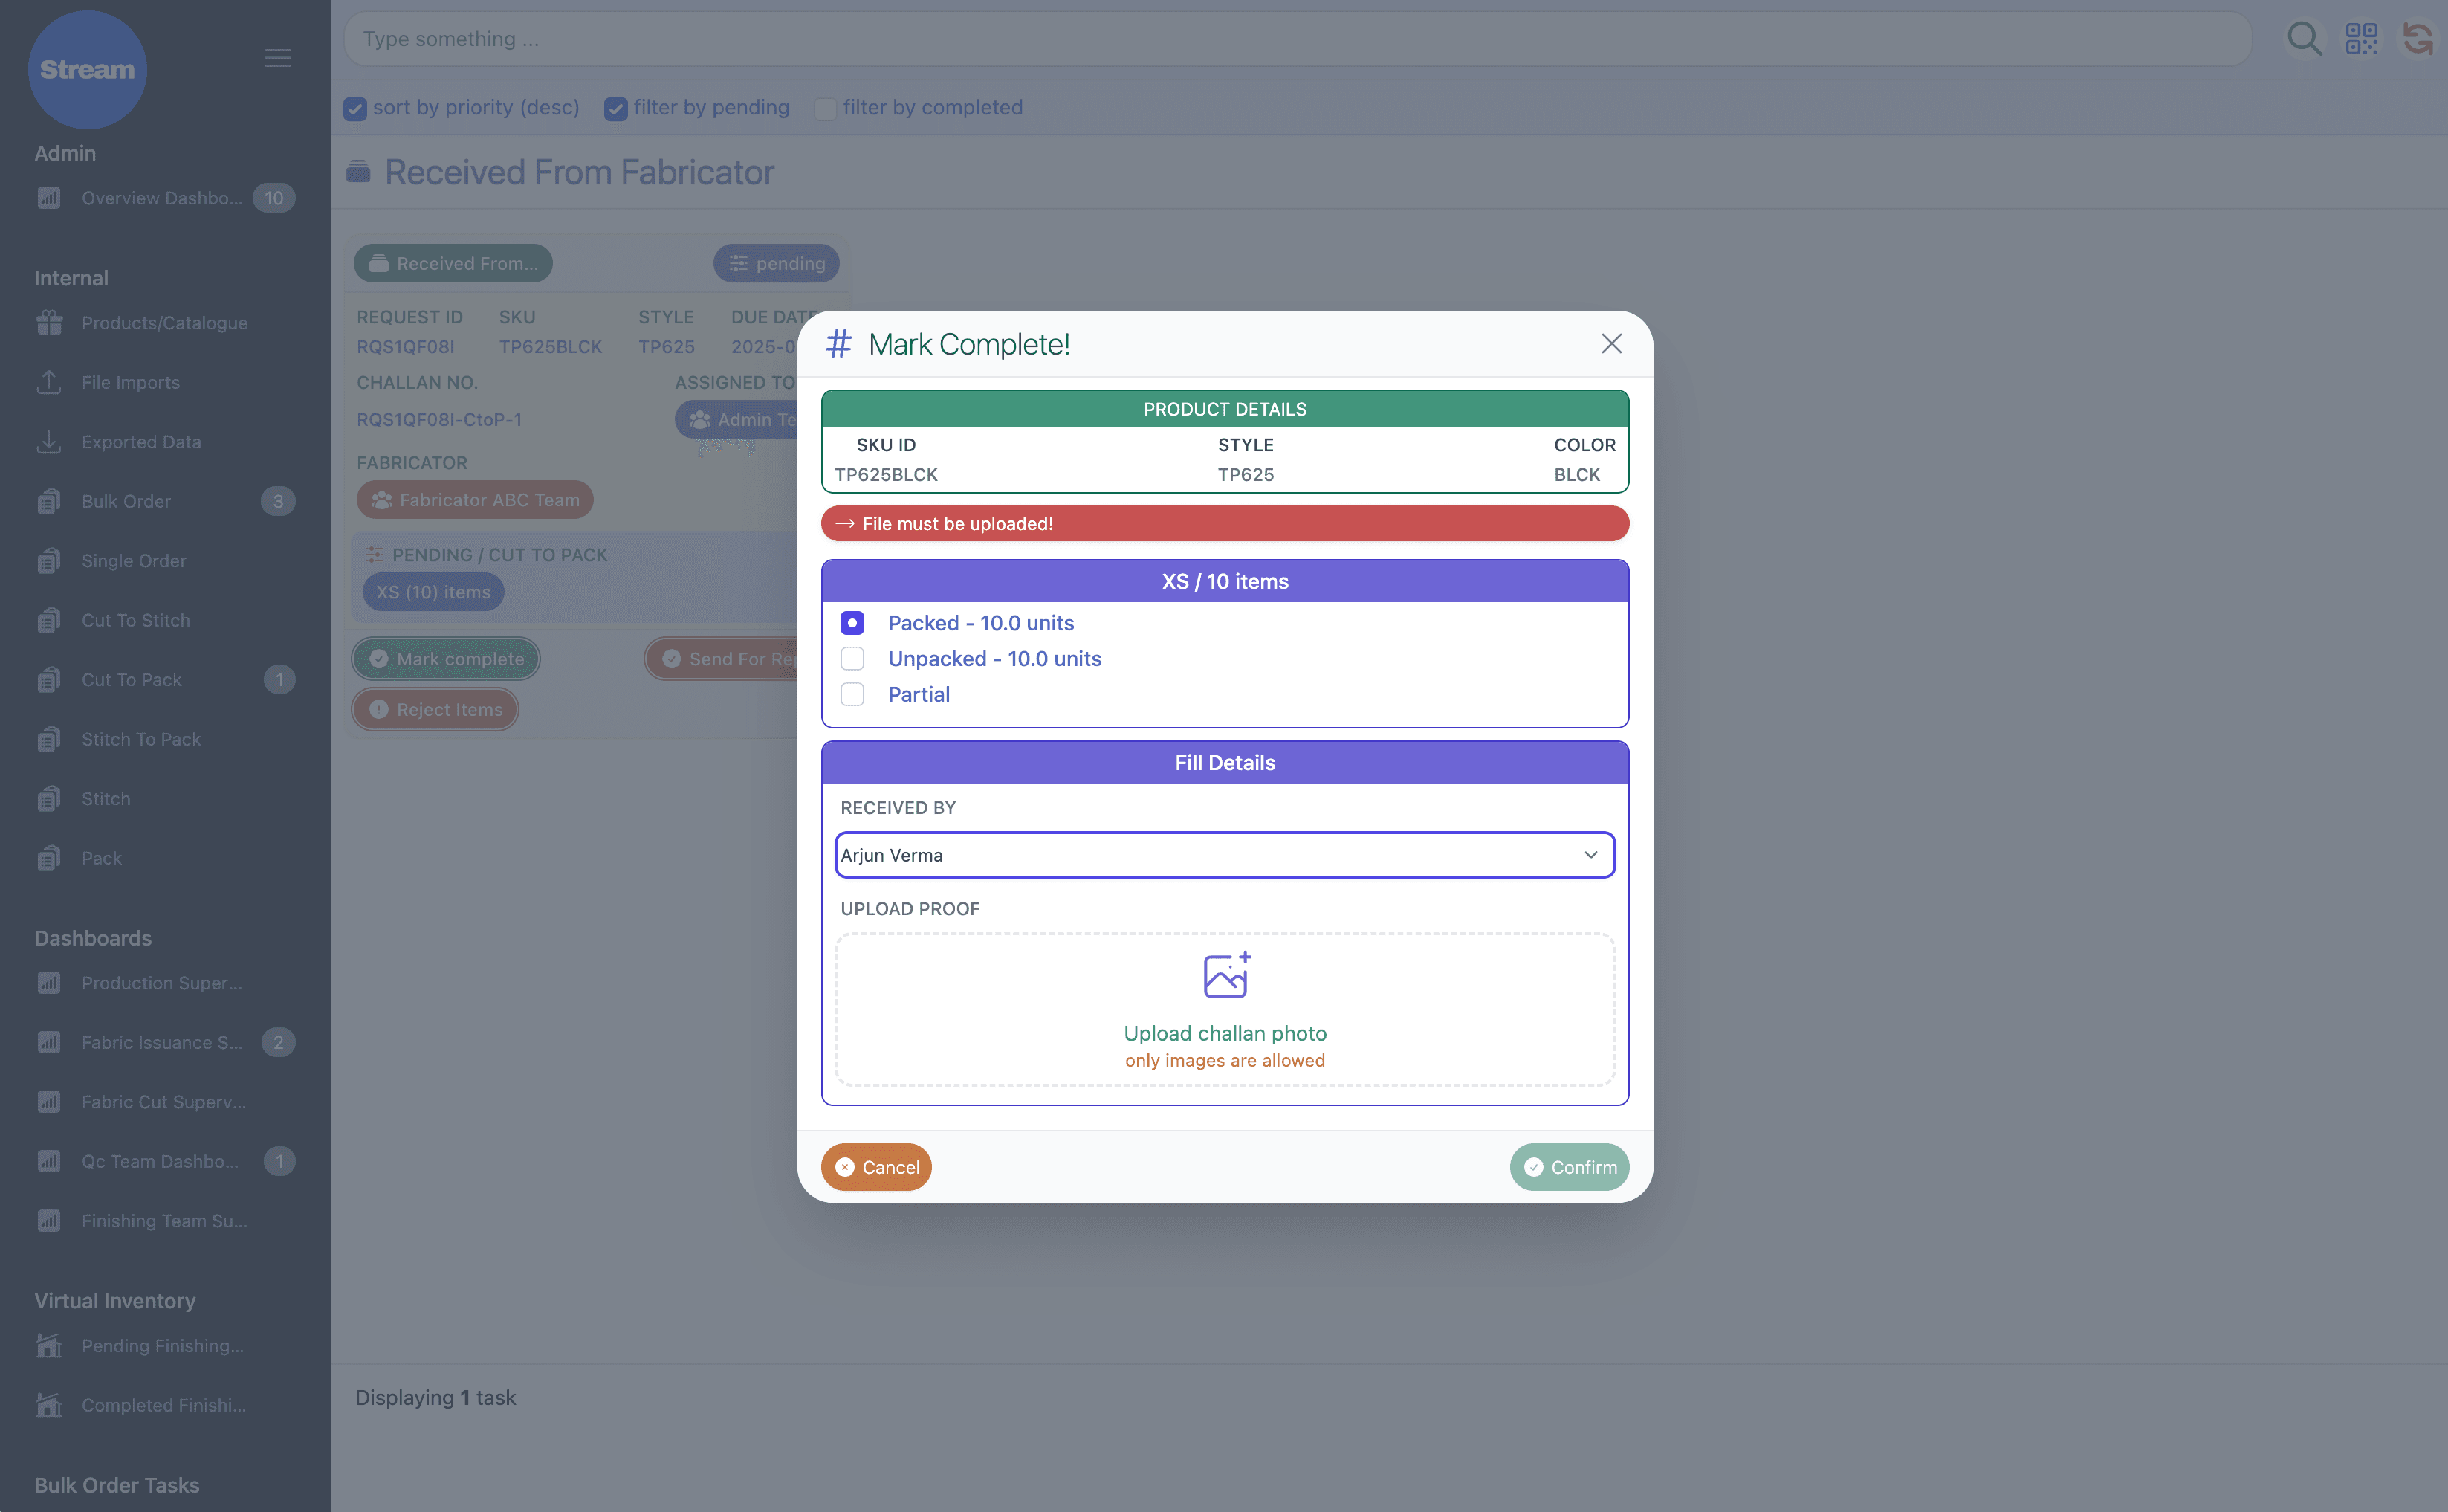This screenshot has height=1512, width=2448.
Task: Click the Products/Catalogue gift icon
Action: pos(49,322)
